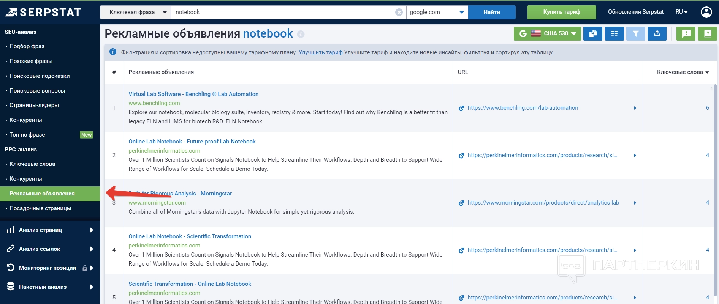Open the Обновления Serpstat link
The width and height of the screenshot is (719, 304).
tap(636, 12)
